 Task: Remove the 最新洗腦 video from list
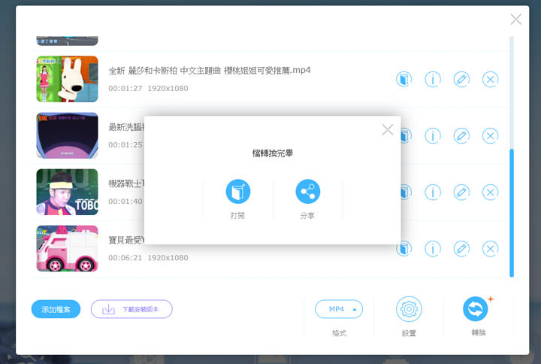pyautogui.click(x=490, y=135)
